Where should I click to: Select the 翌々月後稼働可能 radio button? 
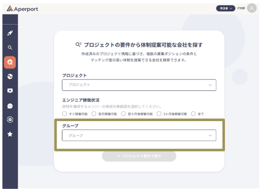point(123,114)
